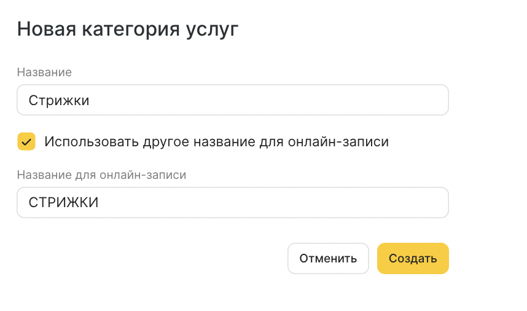The image size is (527, 311).
Task: Focus the Название для онлайн-записи field
Action: (232, 203)
